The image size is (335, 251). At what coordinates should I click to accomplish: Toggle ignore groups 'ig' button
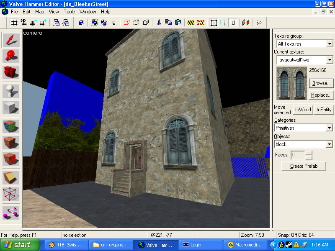pyautogui.click(x=113, y=22)
